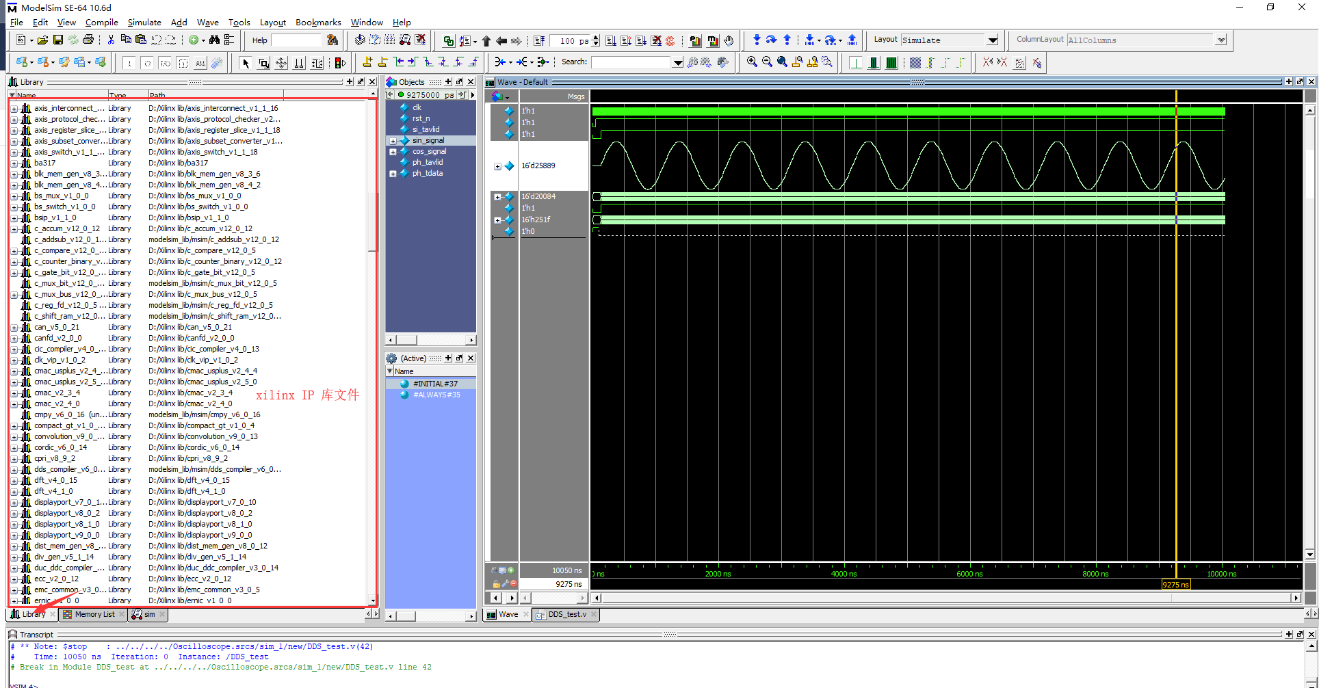The height and width of the screenshot is (688, 1319).
Task: Open the Simulate menu
Action: click(x=144, y=22)
